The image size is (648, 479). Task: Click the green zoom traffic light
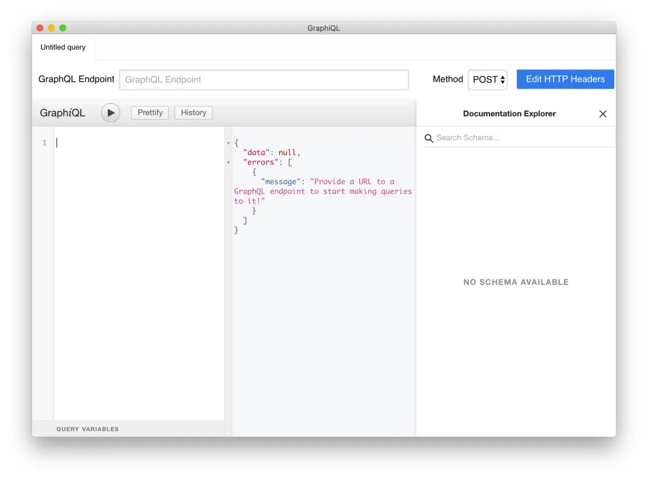[x=62, y=28]
